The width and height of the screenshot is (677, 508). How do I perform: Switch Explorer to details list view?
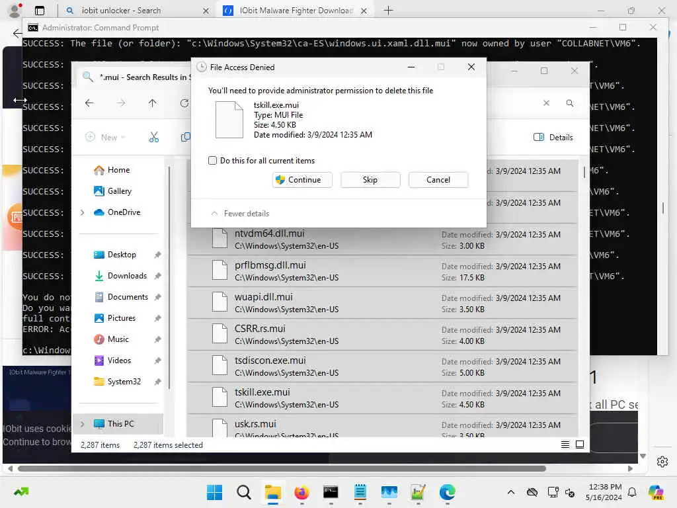point(565,444)
